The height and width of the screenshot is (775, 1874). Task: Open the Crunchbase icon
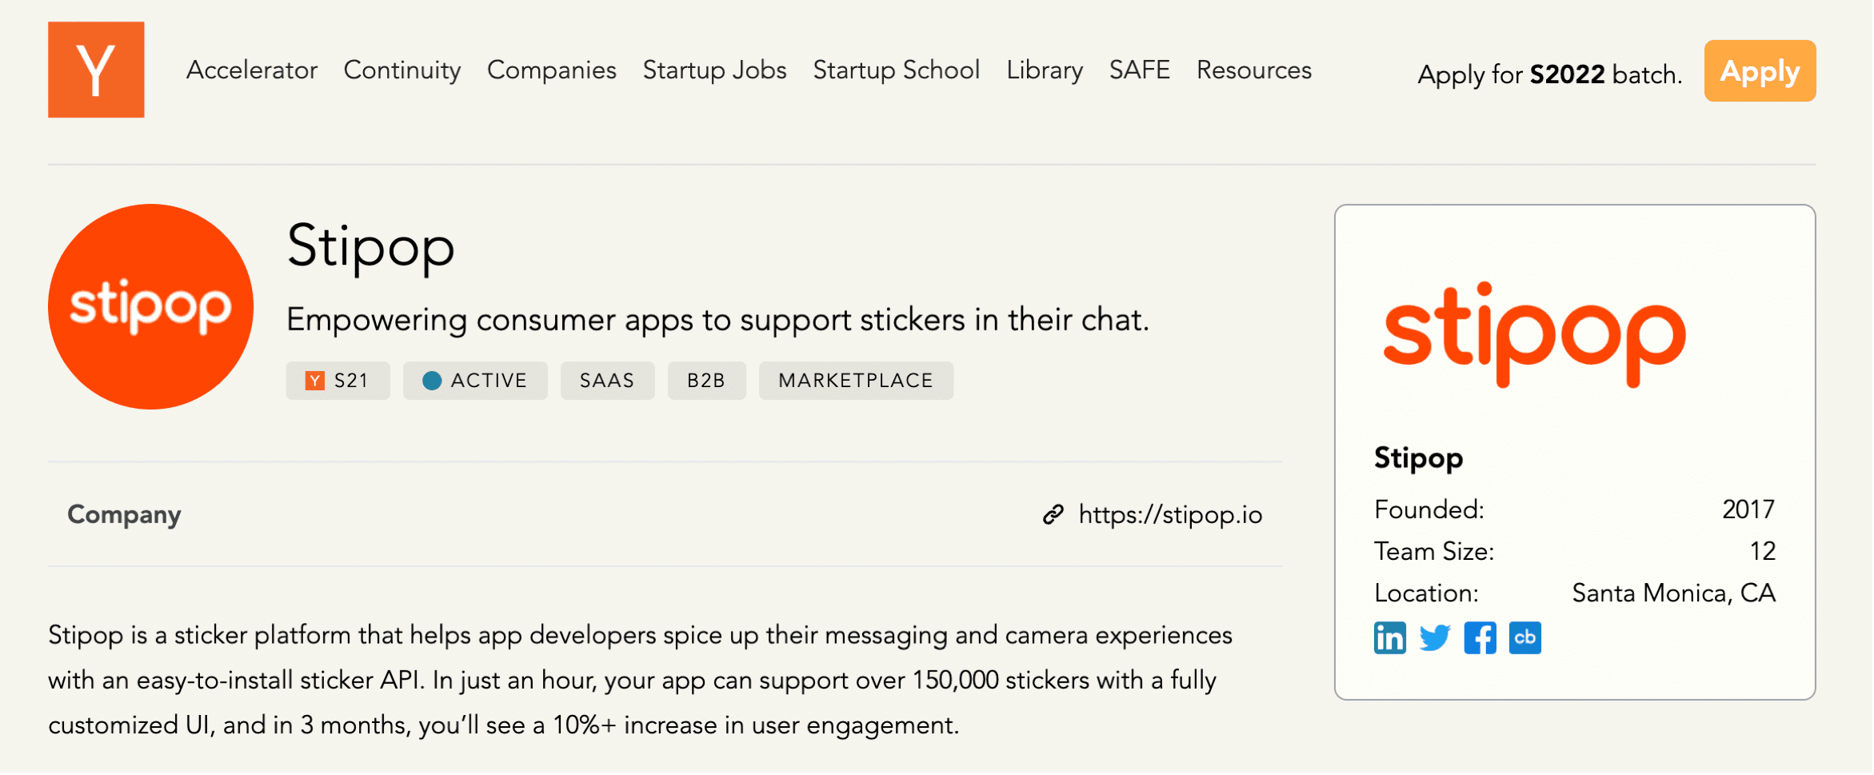(1525, 637)
